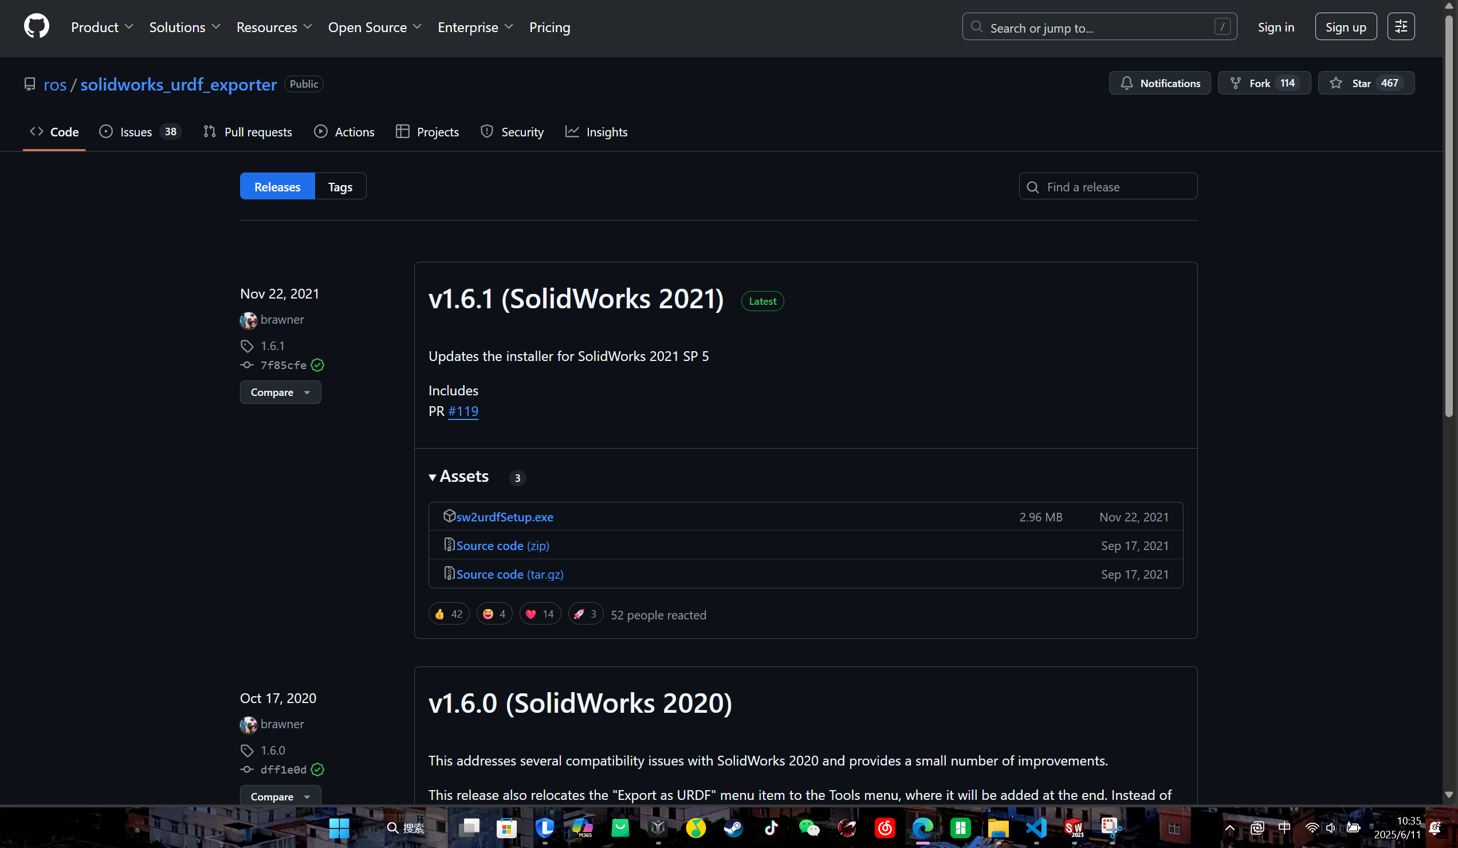This screenshot has width=1458, height=848.
Task: Open the global navigation settings icon
Action: click(x=1401, y=26)
